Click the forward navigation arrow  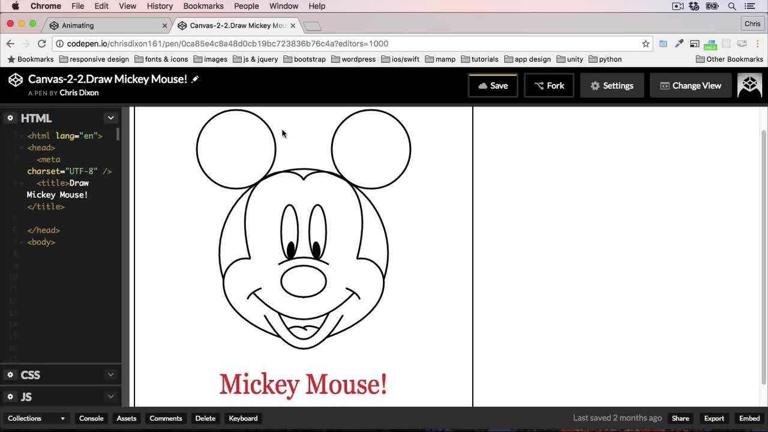pyautogui.click(x=26, y=44)
